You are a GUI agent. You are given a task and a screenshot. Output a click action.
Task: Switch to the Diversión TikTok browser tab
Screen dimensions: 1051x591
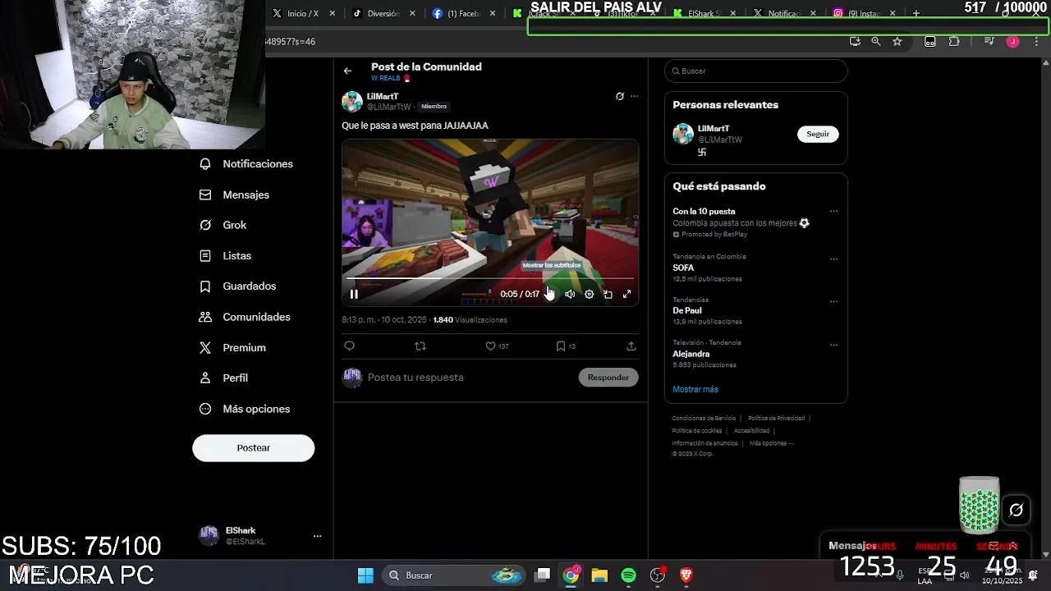click(383, 13)
